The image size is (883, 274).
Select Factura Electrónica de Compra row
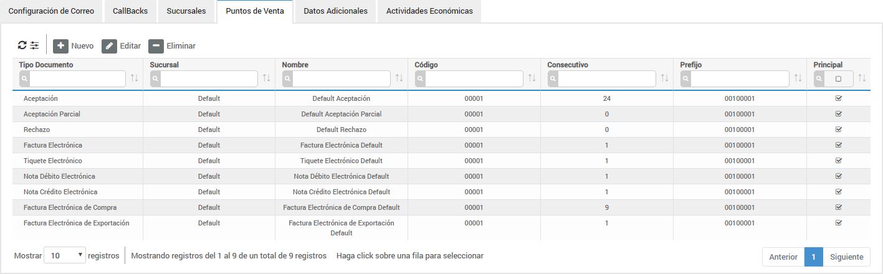[x=442, y=207]
